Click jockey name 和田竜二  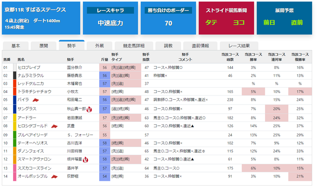[x=74, y=100]
